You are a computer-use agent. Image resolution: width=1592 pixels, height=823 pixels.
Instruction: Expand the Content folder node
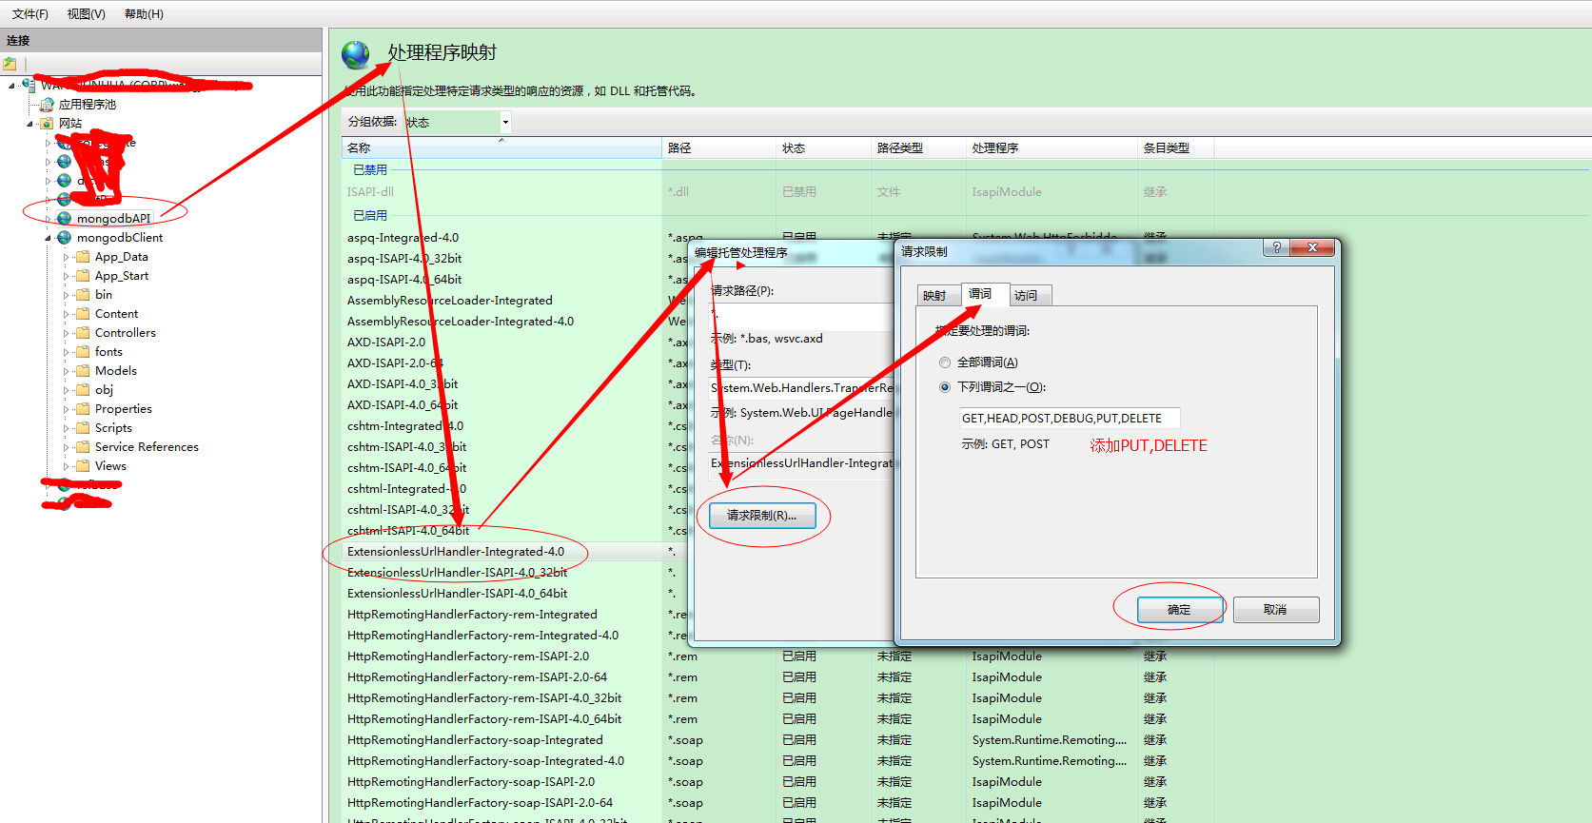(x=66, y=314)
